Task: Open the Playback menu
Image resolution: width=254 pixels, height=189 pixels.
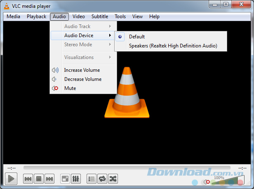Action: tap(36, 17)
